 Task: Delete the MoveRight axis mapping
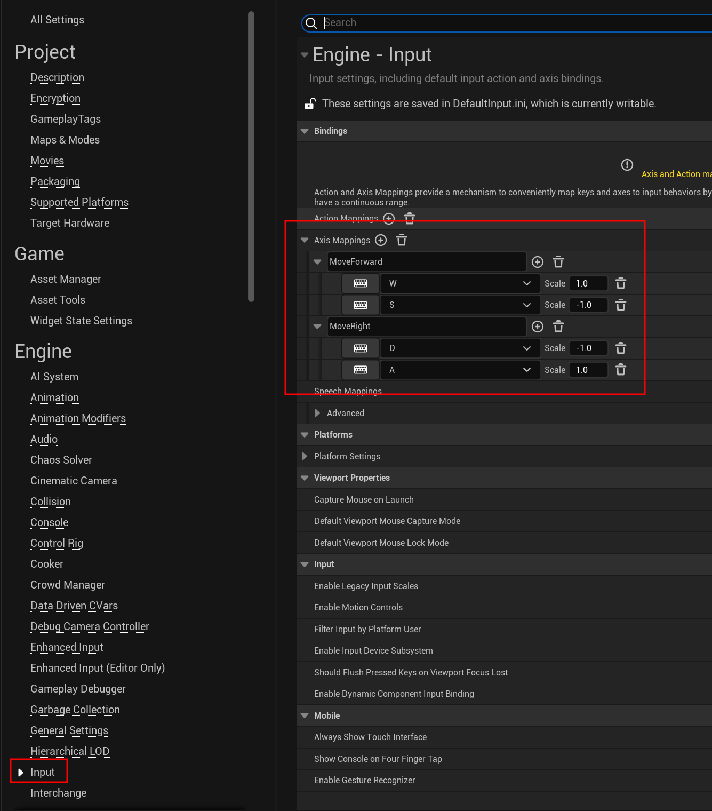pyautogui.click(x=558, y=327)
